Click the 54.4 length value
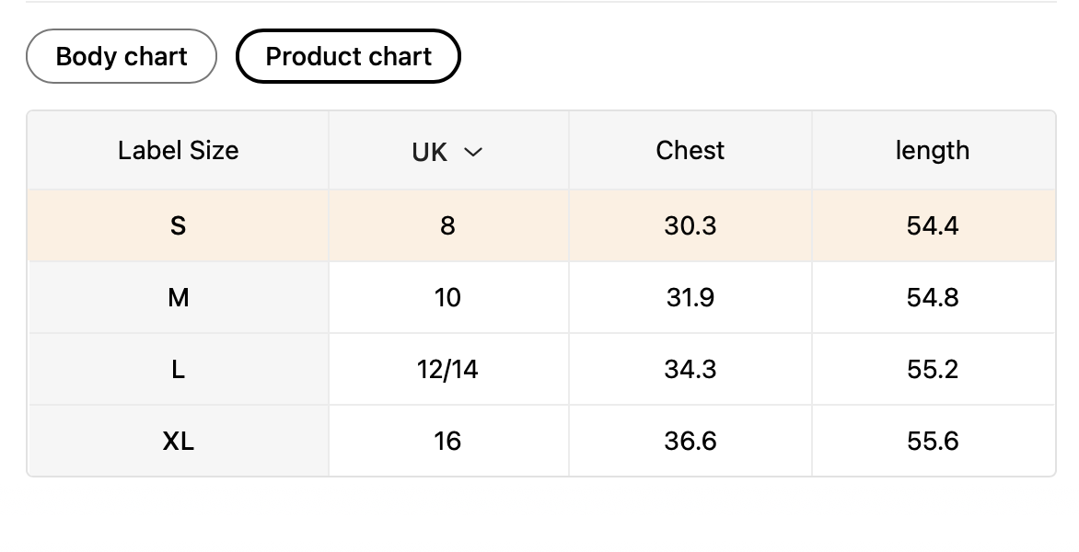The height and width of the screenshot is (552, 1079). pos(933,226)
